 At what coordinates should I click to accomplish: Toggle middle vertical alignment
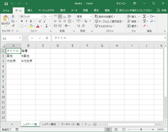60,16
